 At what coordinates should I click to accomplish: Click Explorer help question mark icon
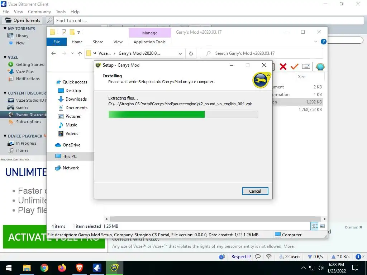pyautogui.click(x=324, y=42)
